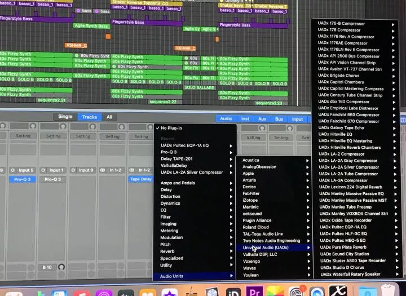Choose UADx Waterfall Rotary Speaker
This screenshot has width=406, height=296.
click(x=350, y=274)
